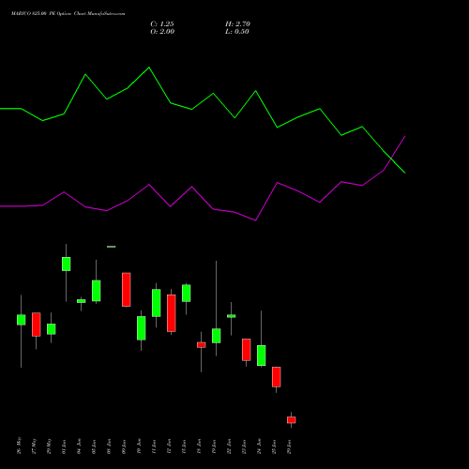Click the '12 Jun' date label
Viewport: 469px width, 469px height.
click(170, 446)
